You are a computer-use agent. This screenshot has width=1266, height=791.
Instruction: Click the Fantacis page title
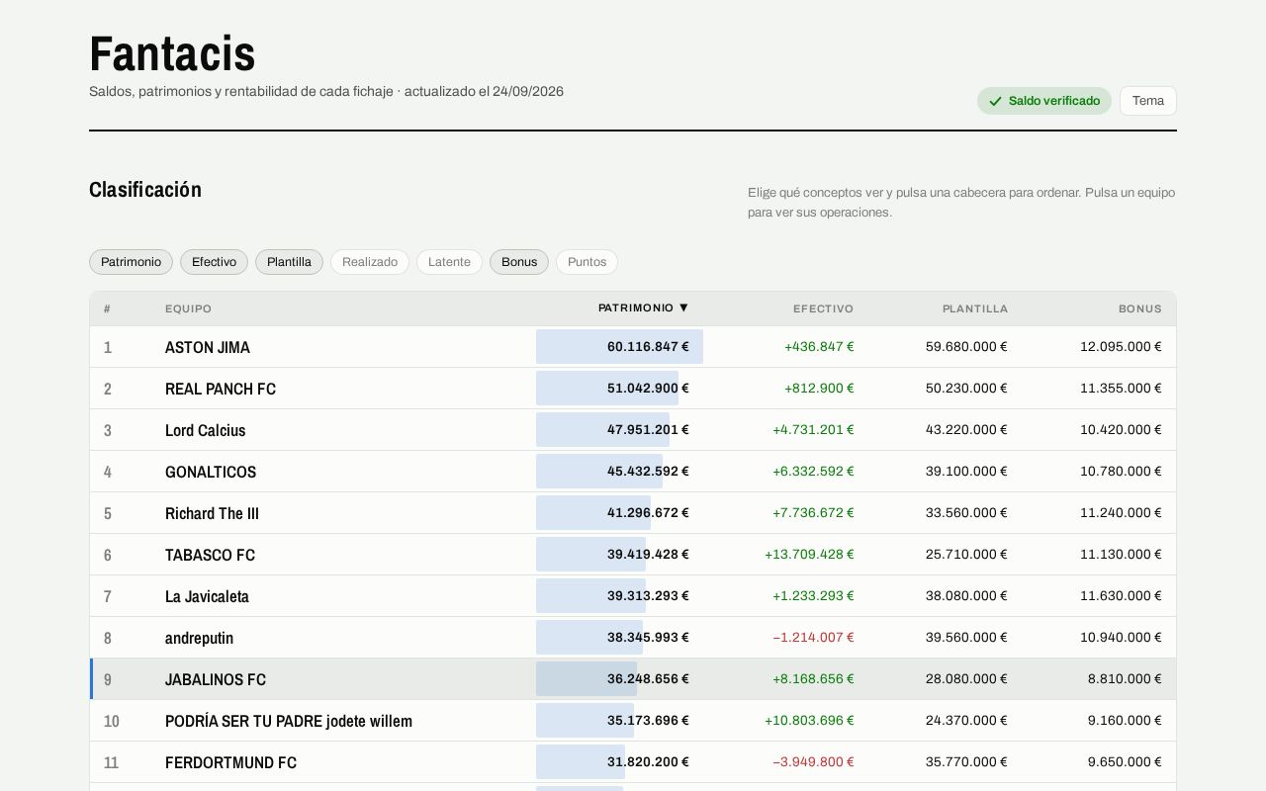pyautogui.click(x=172, y=53)
